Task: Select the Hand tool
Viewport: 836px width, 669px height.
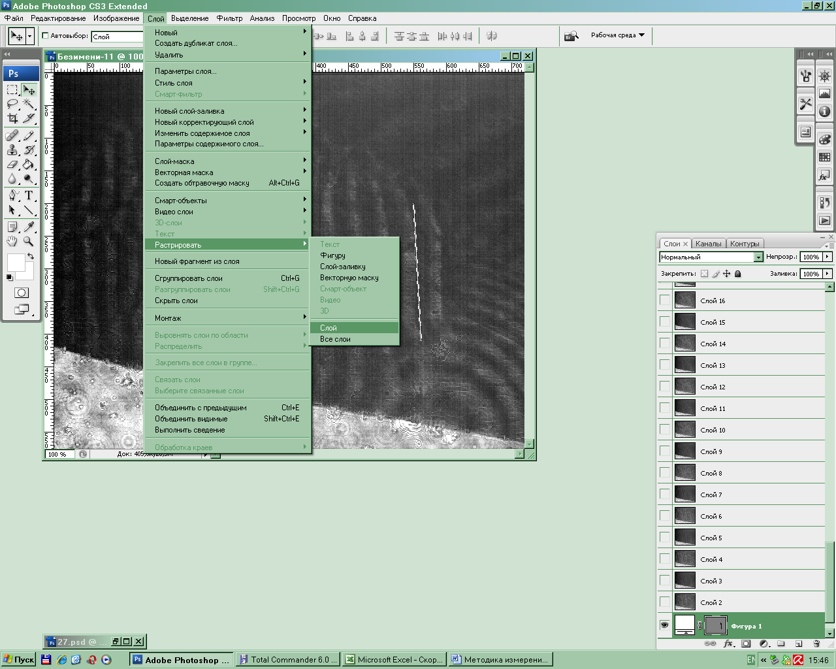Action: [12, 241]
